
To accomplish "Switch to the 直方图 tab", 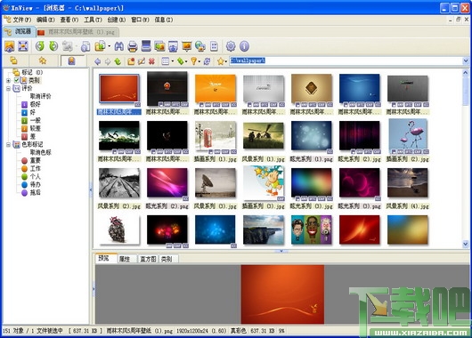I will click(x=148, y=259).
